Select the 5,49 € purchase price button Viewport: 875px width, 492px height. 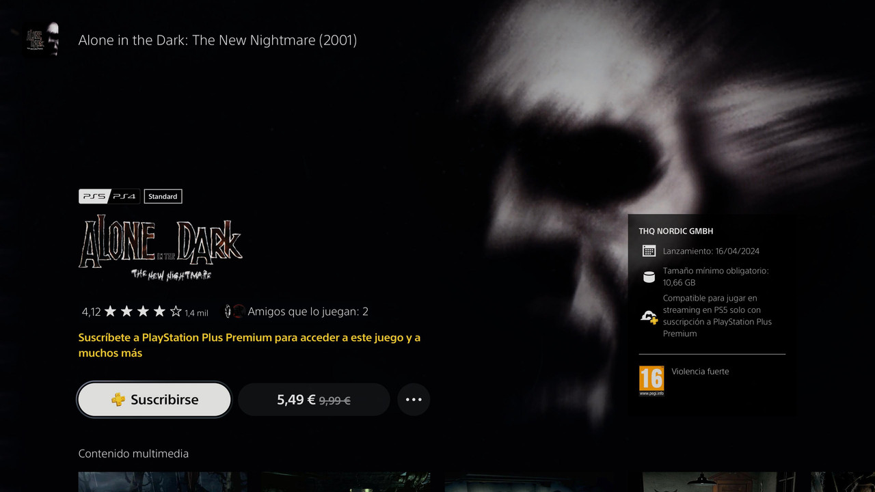tap(314, 400)
